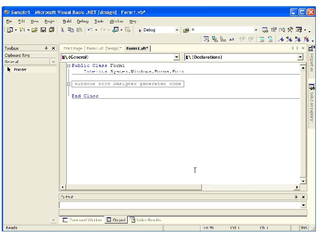This screenshot has width=318, height=238.
Task: Click the Increase Indent icon
Action: (251, 39)
